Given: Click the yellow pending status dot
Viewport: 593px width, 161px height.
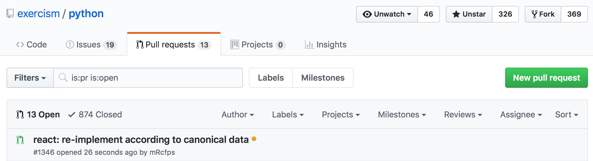Looking at the screenshot, I should [254, 139].
